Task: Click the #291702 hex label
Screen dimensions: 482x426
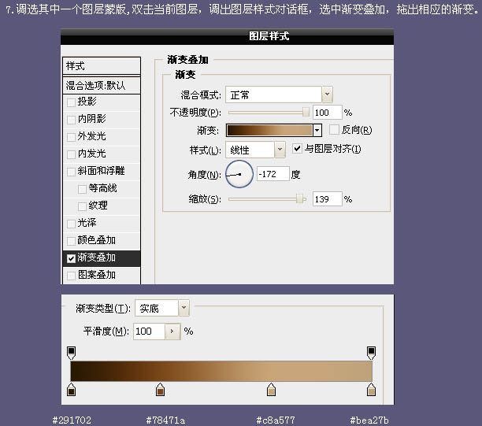Action: pos(72,420)
